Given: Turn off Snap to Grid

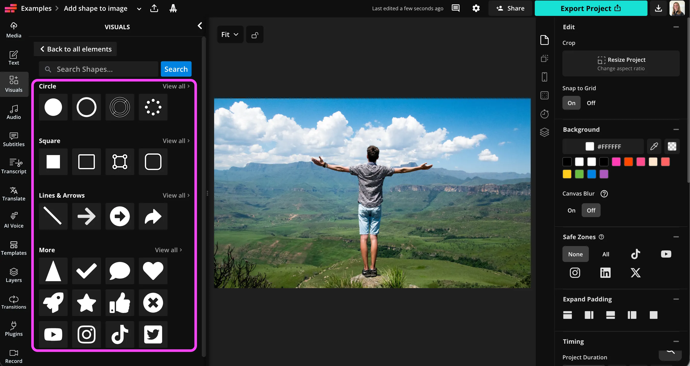Looking at the screenshot, I should 591,103.
